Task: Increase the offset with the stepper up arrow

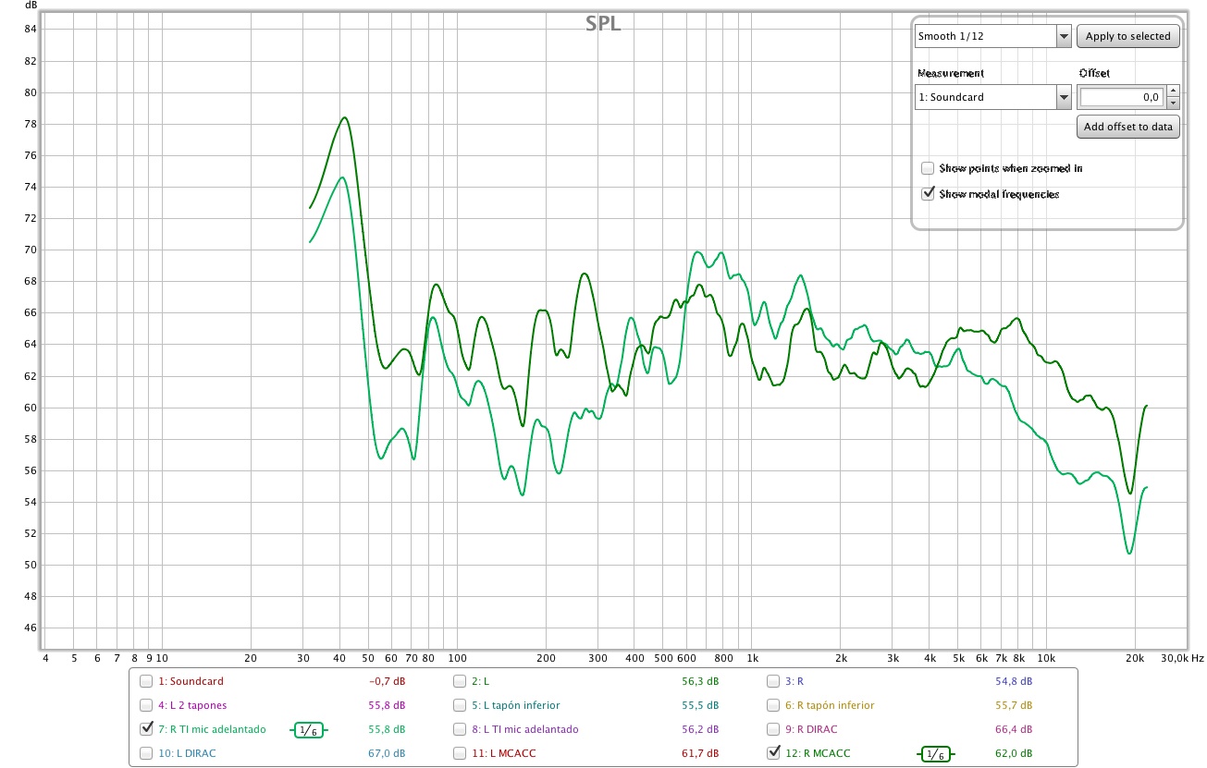Action: click(1173, 91)
